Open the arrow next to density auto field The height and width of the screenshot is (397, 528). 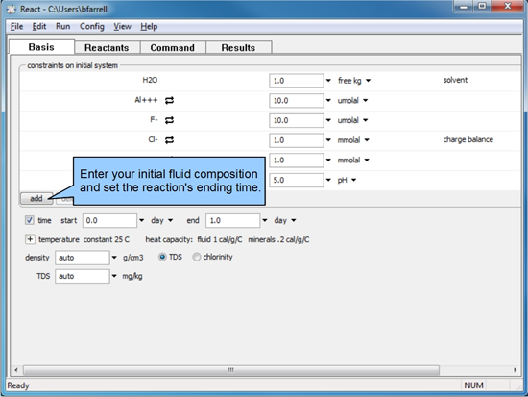[x=114, y=258]
